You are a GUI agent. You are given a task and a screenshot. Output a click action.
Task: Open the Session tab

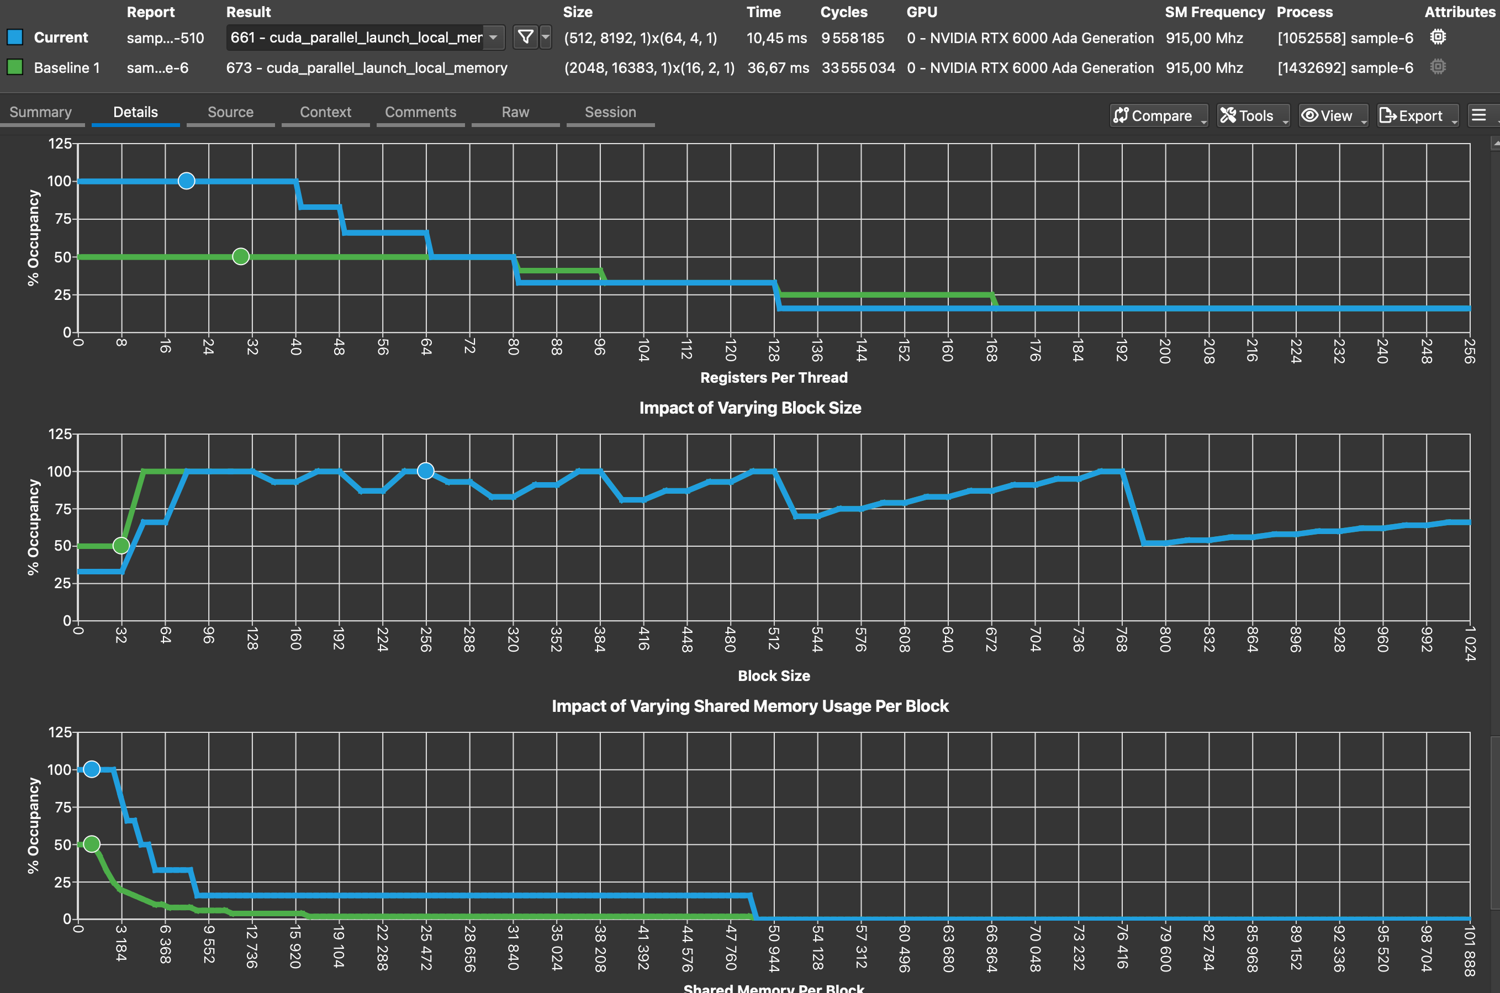point(610,112)
